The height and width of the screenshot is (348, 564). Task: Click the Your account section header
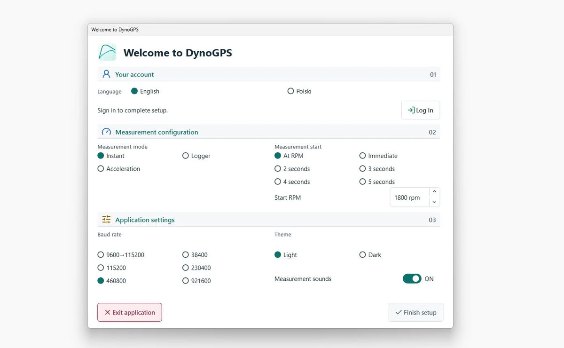tap(269, 74)
